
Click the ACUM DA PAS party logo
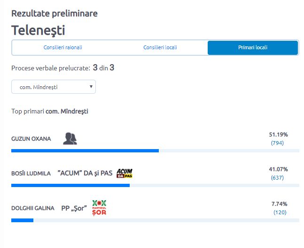tap(125, 173)
